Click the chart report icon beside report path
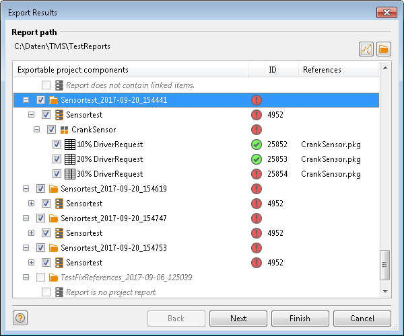 [366, 49]
